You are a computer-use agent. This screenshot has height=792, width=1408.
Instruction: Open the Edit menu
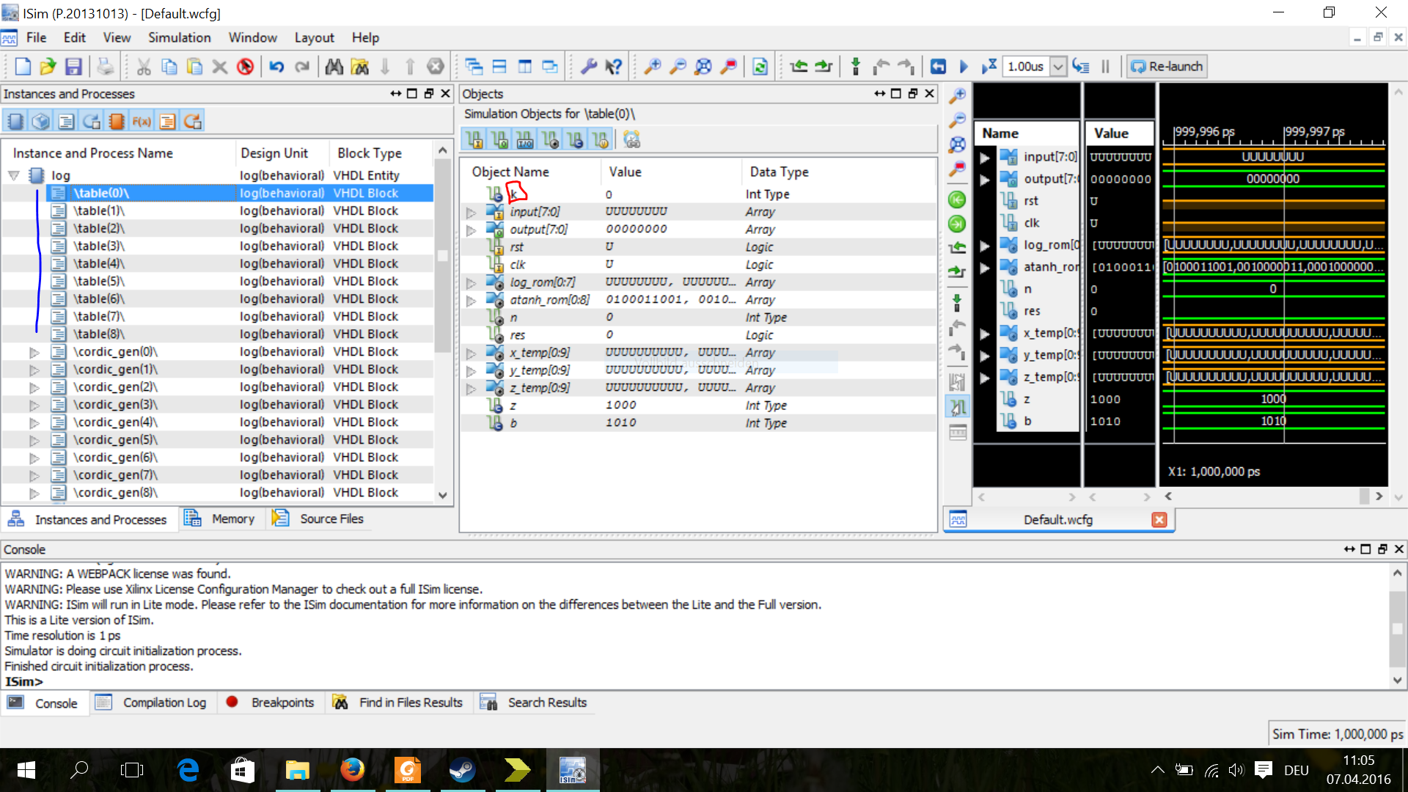point(74,37)
